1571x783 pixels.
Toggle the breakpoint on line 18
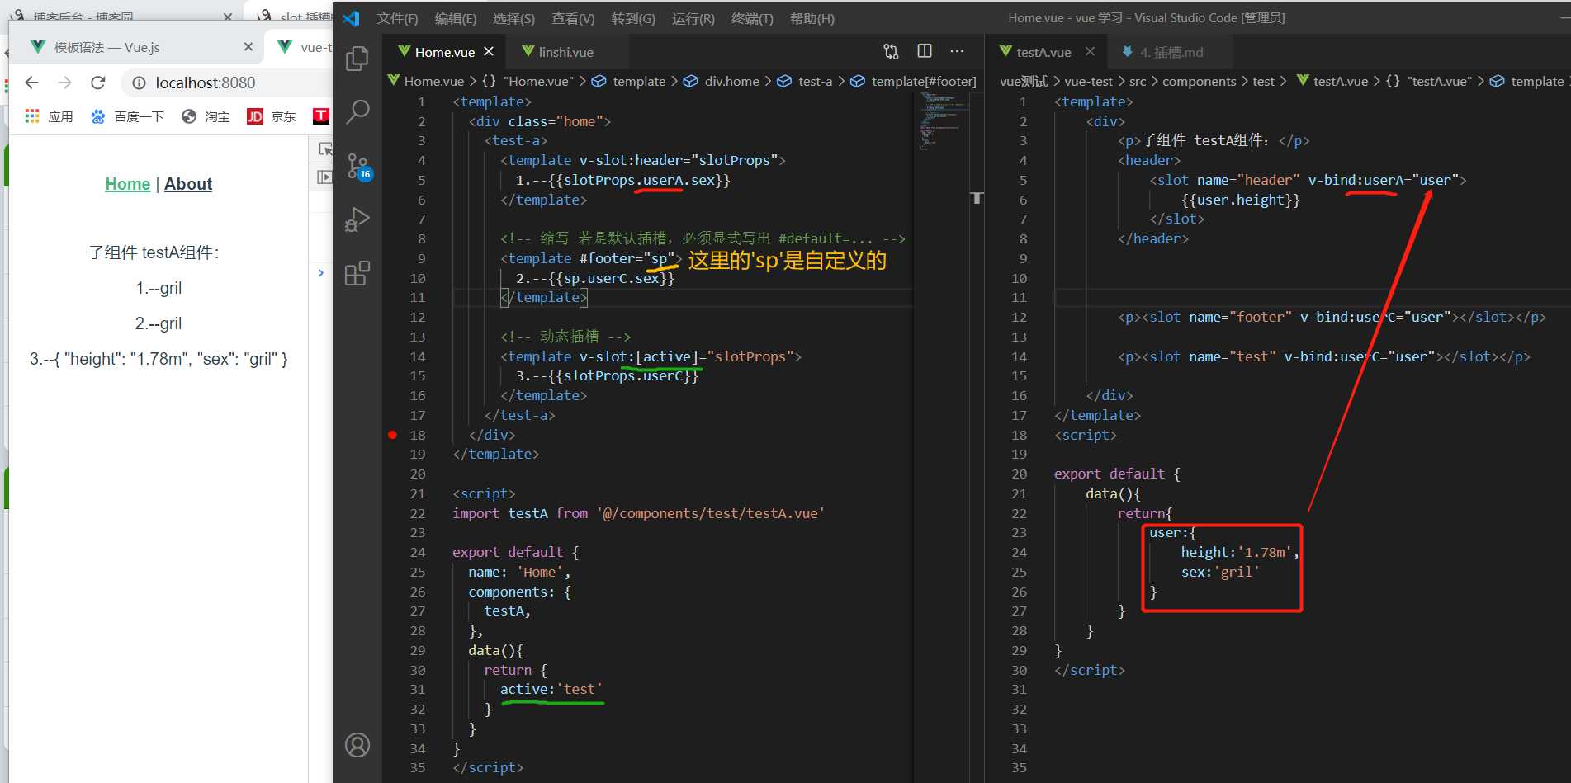click(393, 435)
